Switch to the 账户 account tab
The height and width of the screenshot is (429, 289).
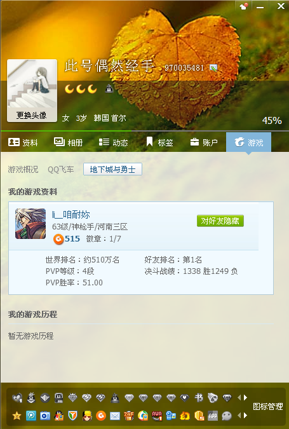pyautogui.click(x=204, y=142)
